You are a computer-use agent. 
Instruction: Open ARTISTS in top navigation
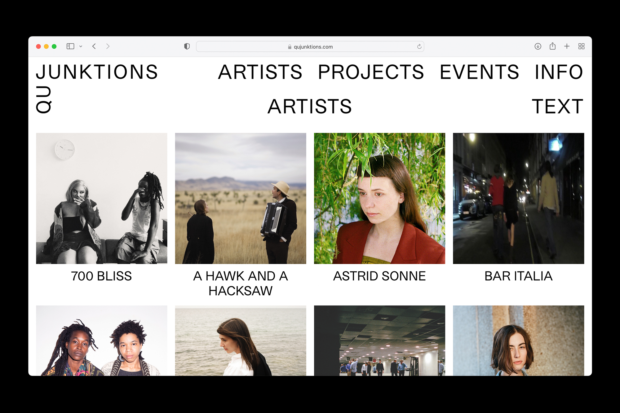point(260,72)
